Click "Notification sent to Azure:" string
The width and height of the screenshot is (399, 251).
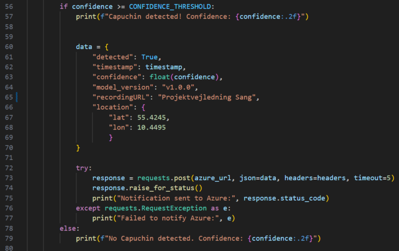tap(176, 199)
